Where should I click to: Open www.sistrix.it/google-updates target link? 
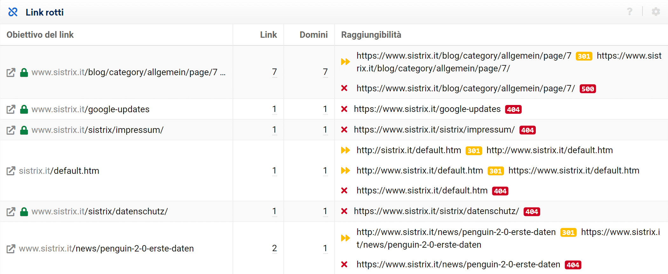click(x=90, y=109)
